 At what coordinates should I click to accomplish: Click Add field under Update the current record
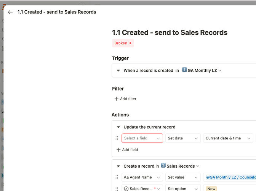tap(127, 150)
